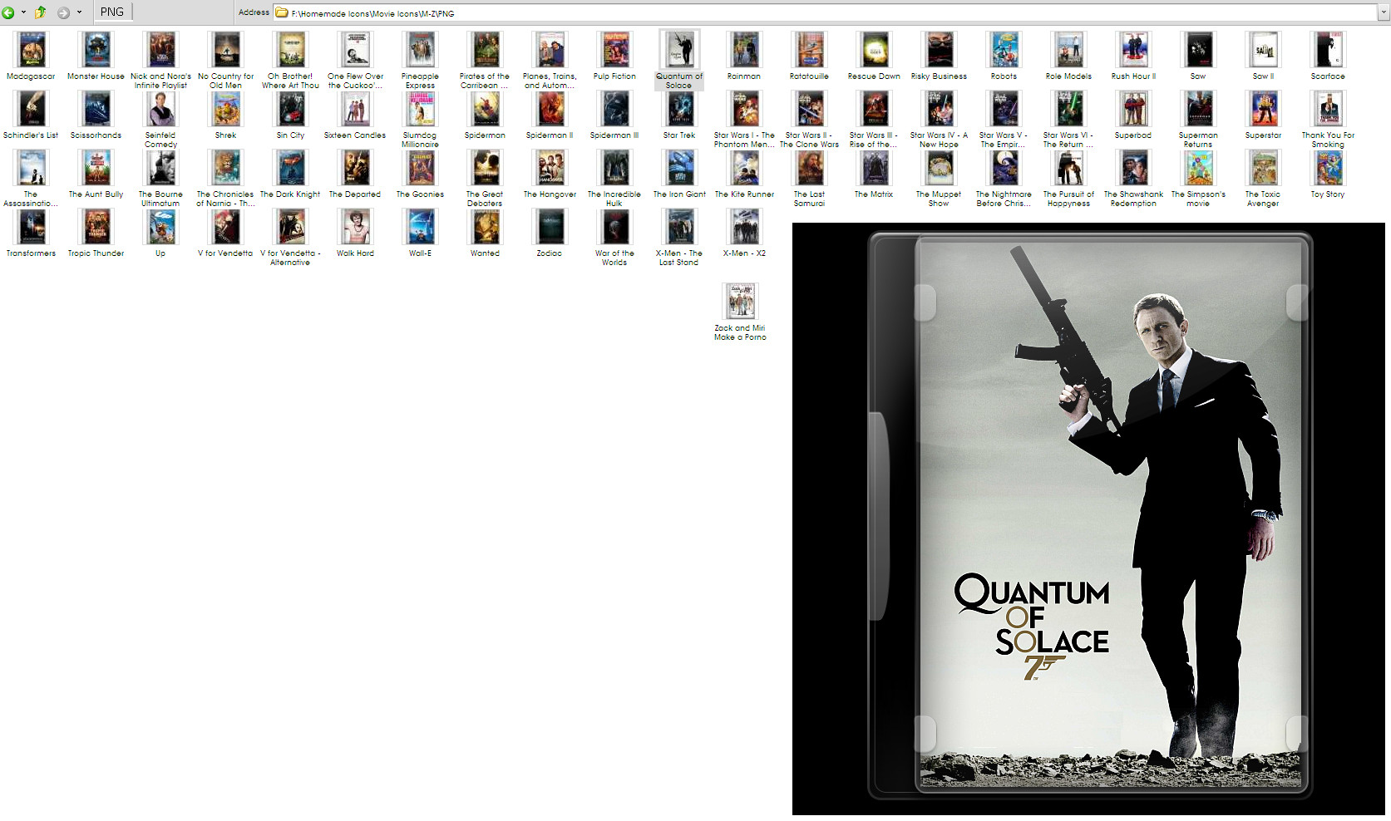The width and height of the screenshot is (1391, 821).
Task: Click the 'Walk Hard' file name
Action: (x=355, y=253)
